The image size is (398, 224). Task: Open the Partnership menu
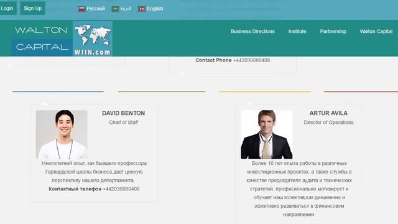(333, 31)
